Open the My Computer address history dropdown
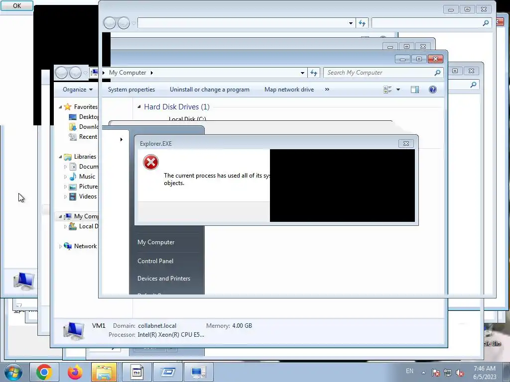This screenshot has height=382, width=510. pos(302,73)
